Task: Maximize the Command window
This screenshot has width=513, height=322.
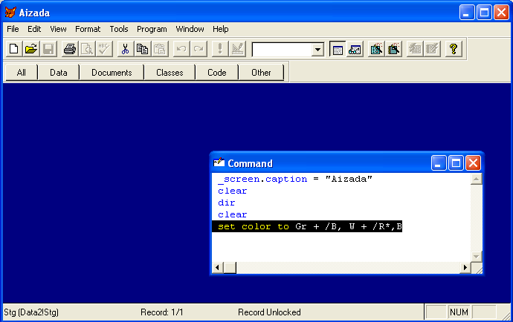Action: 456,162
